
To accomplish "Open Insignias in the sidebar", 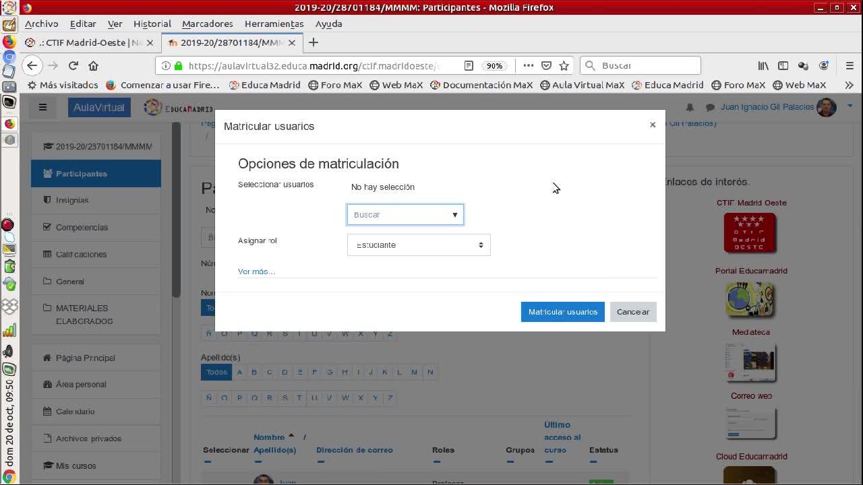I will tap(96, 200).
